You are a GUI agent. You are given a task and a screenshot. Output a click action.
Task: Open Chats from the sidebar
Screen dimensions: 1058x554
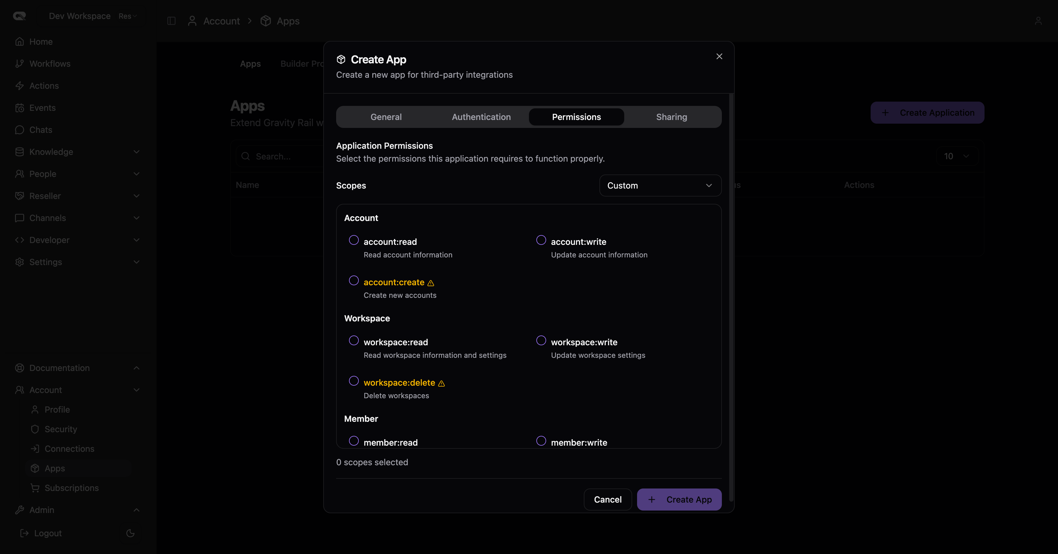click(x=41, y=130)
